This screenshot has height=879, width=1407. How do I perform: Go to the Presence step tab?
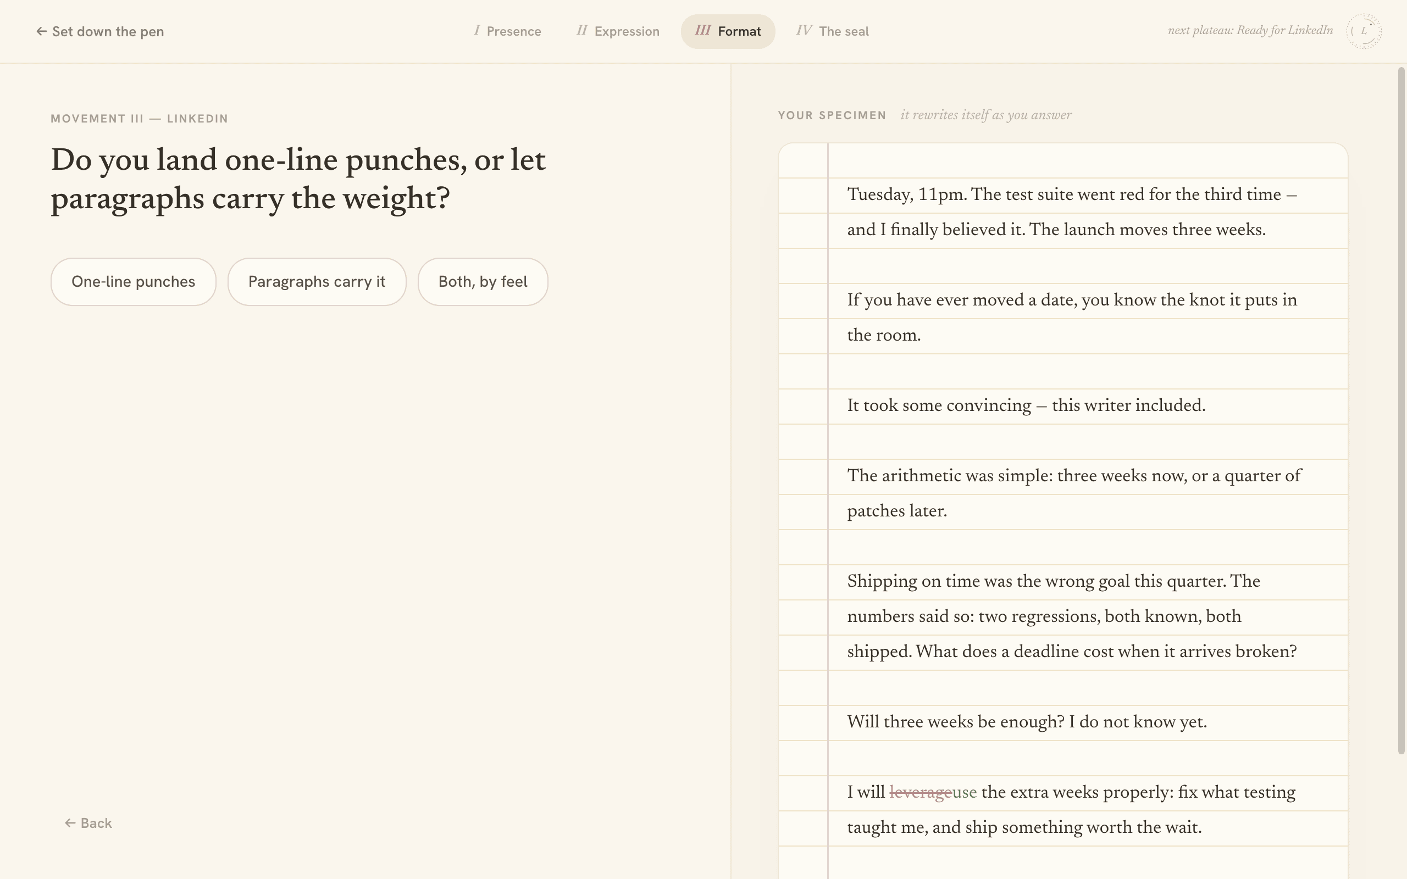point(508,31)
